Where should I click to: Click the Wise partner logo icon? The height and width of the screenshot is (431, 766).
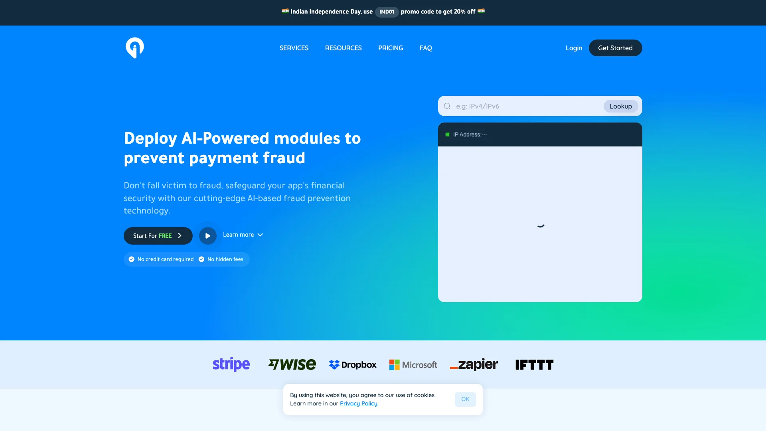(x=292, y=365)
